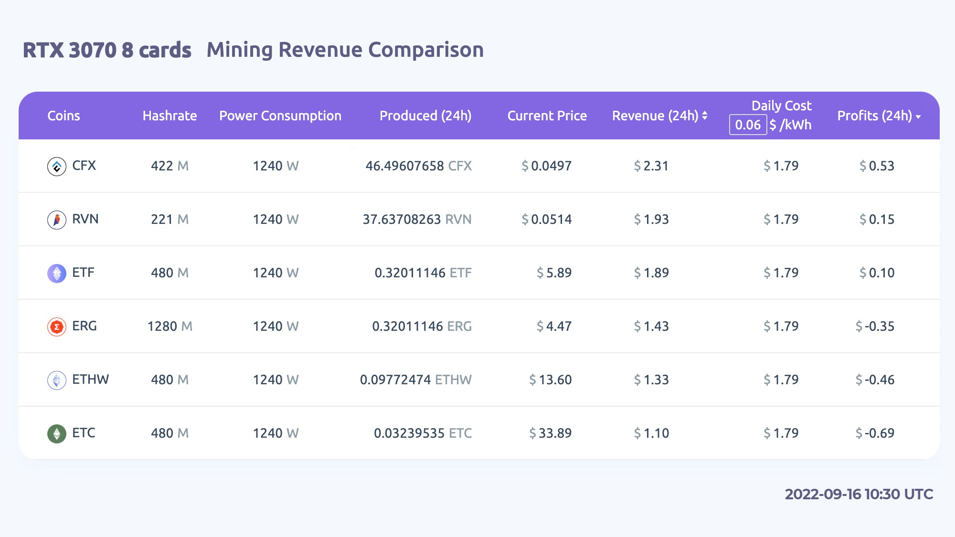Click the $13.60 current price
955x537 pixels.
pyautogui.click(x=550, y=379)
